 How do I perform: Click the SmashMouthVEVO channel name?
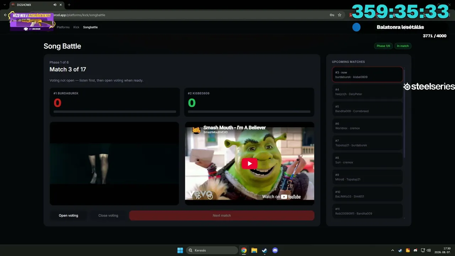(x=215, y=132)
